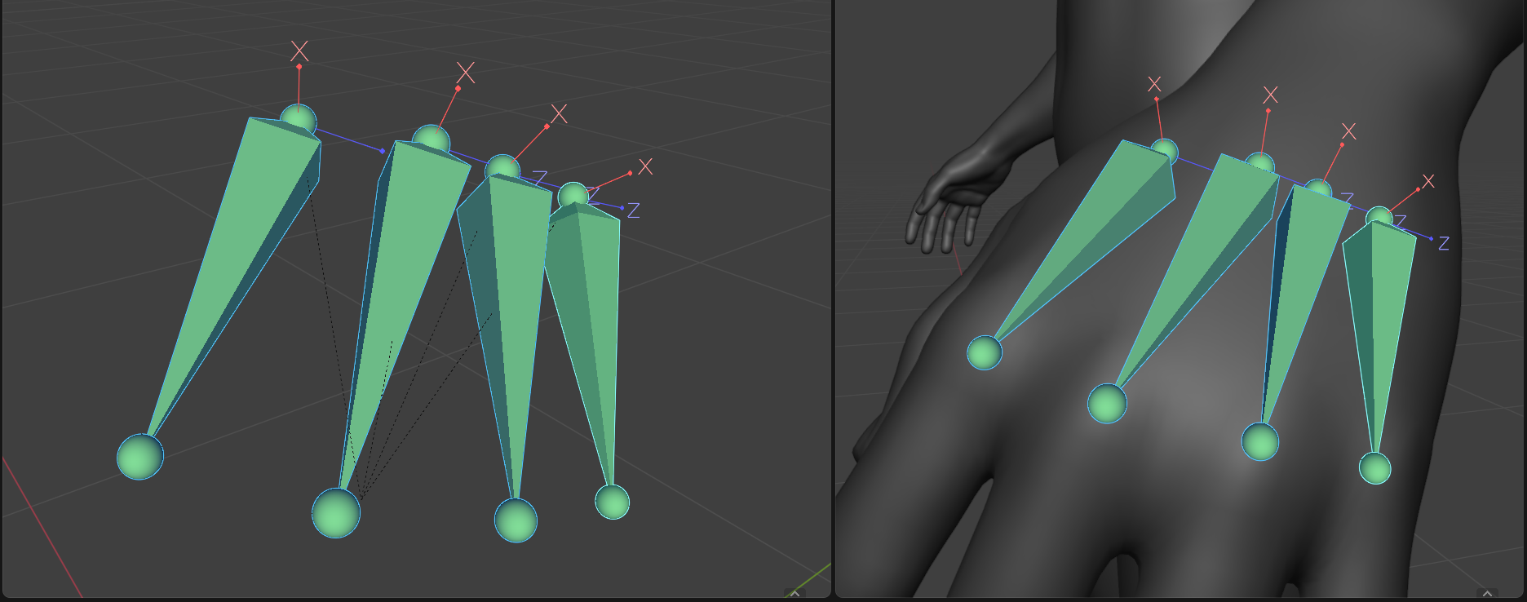Click leftmost bone's head joint in left viewport
The height and width of the screenshot is (602, 1527).
(298, 121)
